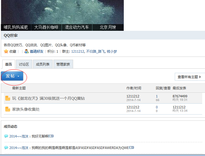Open 查看所有主题 view all topics

coord(190,77)
